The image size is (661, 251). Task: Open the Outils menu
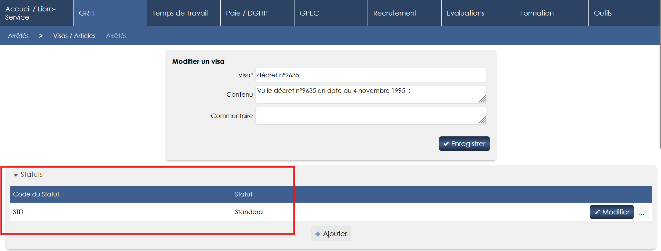tap(602, 13)
